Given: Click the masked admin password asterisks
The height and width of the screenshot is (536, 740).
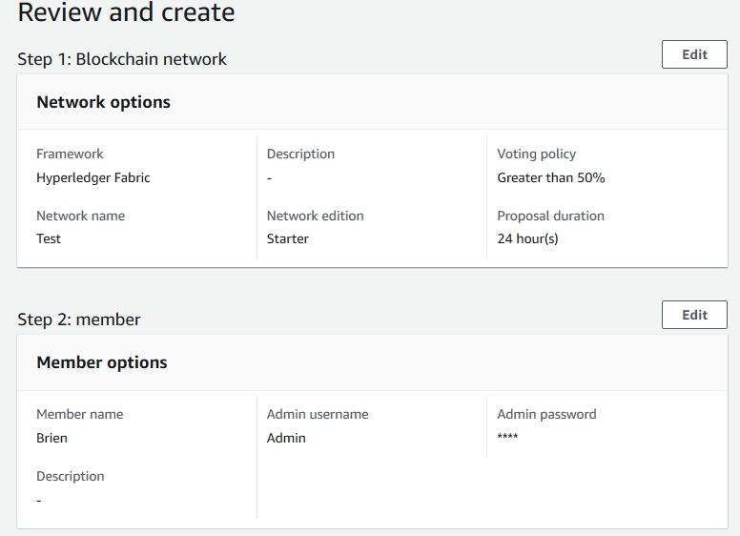Looking at the screenshot, I should (507, 437).
